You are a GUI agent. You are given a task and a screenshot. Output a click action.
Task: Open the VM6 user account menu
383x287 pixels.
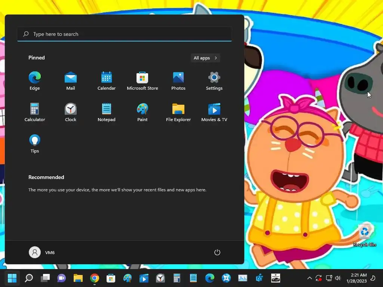[x=42, y=252]
